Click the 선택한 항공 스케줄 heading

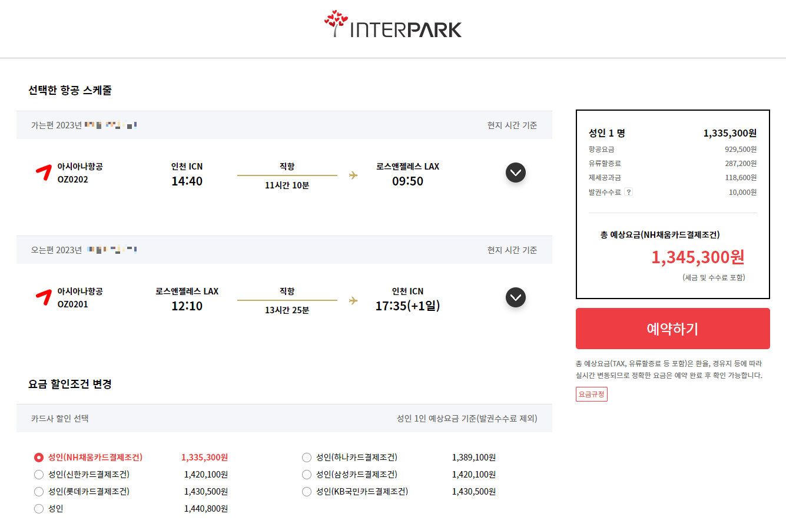coord(70,90)
